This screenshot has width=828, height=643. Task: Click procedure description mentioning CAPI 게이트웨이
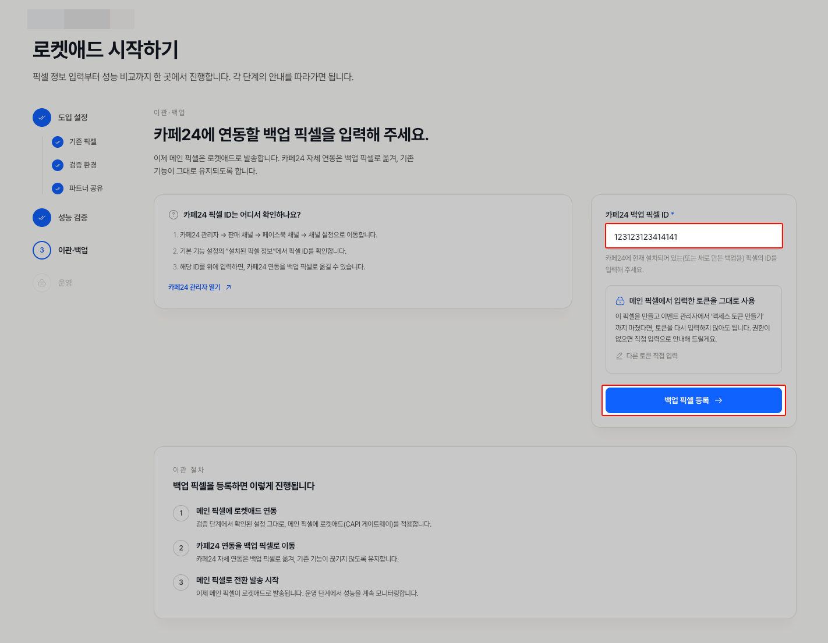[314, 524]
